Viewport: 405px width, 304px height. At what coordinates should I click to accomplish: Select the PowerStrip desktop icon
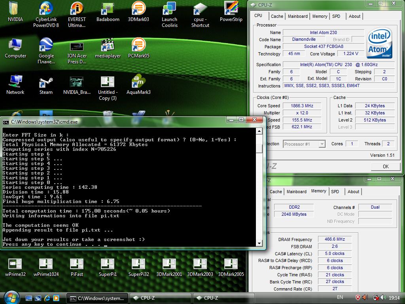(x=231, y=12)
